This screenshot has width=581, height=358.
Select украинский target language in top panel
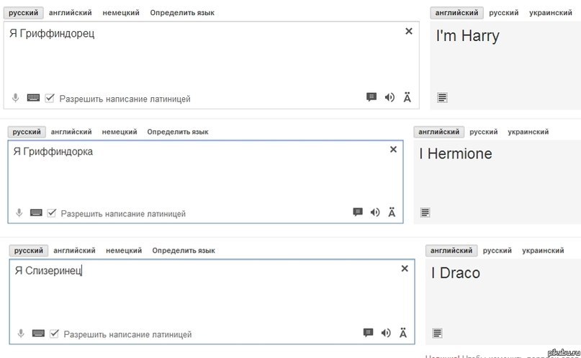point(551,12)
